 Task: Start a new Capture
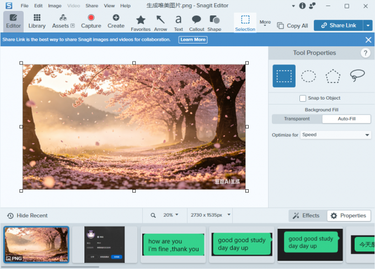tap(91, 21)
